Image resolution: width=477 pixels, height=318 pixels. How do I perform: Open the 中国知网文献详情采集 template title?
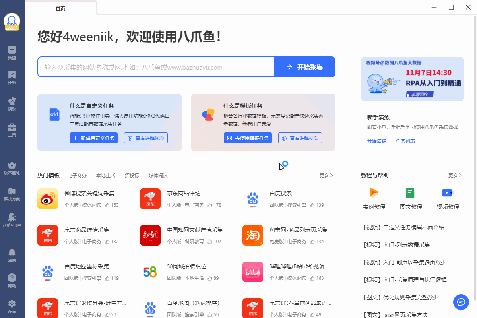195,230
